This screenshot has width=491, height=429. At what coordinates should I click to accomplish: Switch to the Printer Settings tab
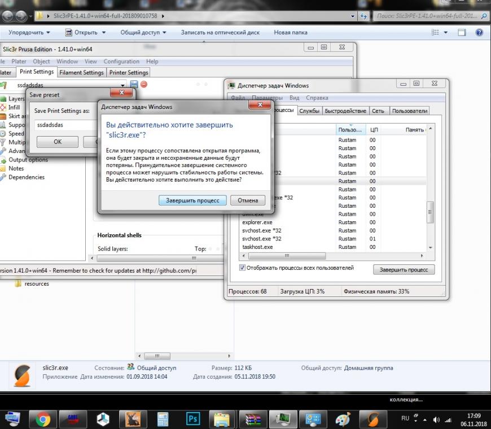(129, 72)
